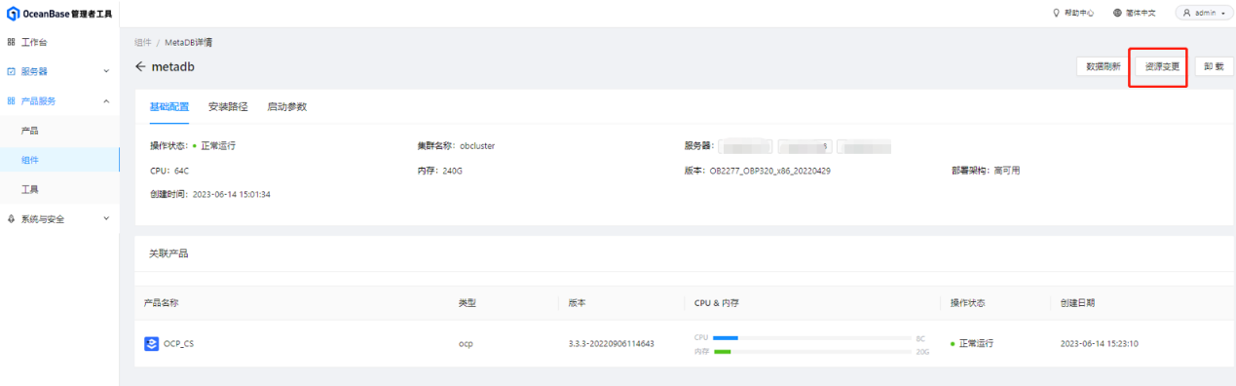This screenshot has width=1236, height=386.
Task: Click the OCP_CS 内存 usage bar
Action: click(x=812, y=352)
